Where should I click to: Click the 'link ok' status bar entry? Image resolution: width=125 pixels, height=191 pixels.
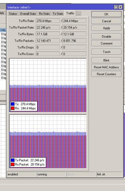tap(101, 174)
